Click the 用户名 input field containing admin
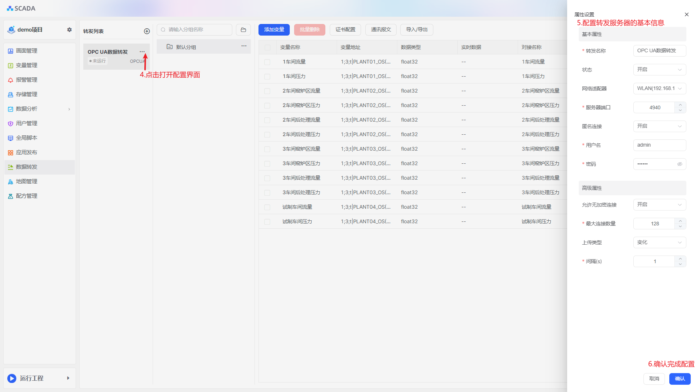This screenshot has height=392, width=698. point(659,145)
